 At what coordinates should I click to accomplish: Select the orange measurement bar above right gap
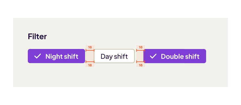tap(141, 50)
